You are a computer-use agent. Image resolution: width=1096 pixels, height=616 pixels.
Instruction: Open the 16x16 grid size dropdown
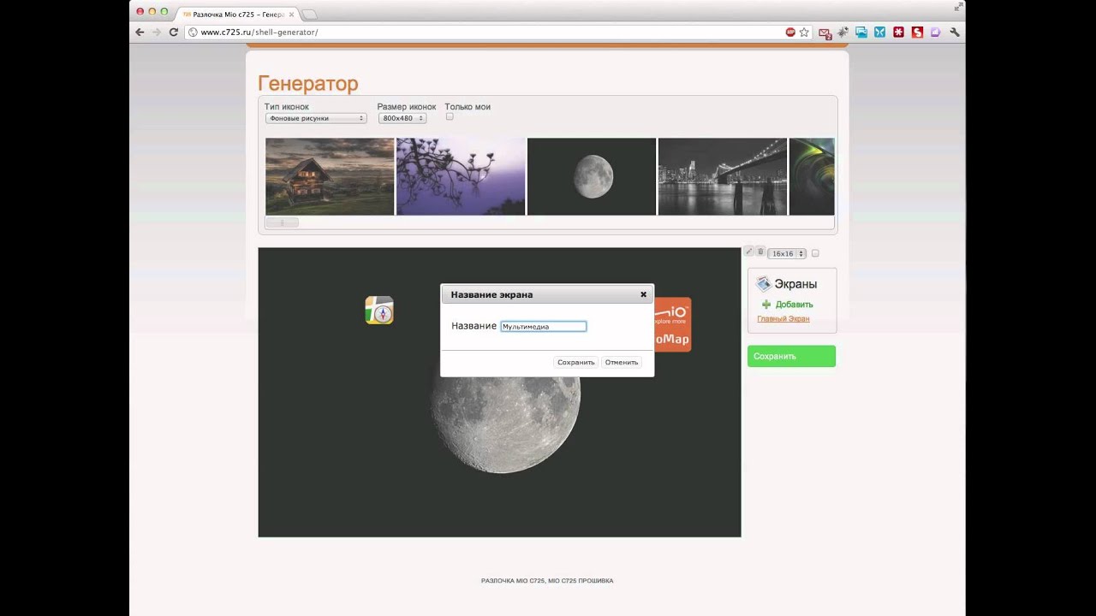[x=787, y=253]
